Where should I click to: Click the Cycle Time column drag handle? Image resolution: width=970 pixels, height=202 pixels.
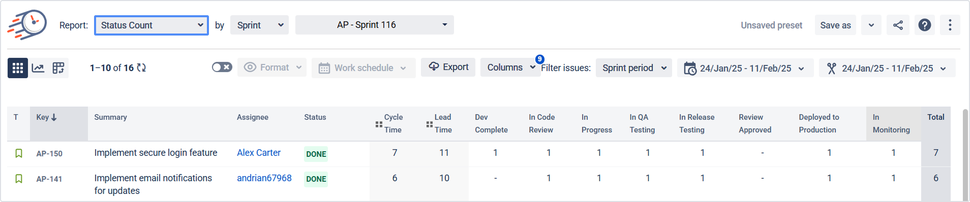(x=379, y=124)
